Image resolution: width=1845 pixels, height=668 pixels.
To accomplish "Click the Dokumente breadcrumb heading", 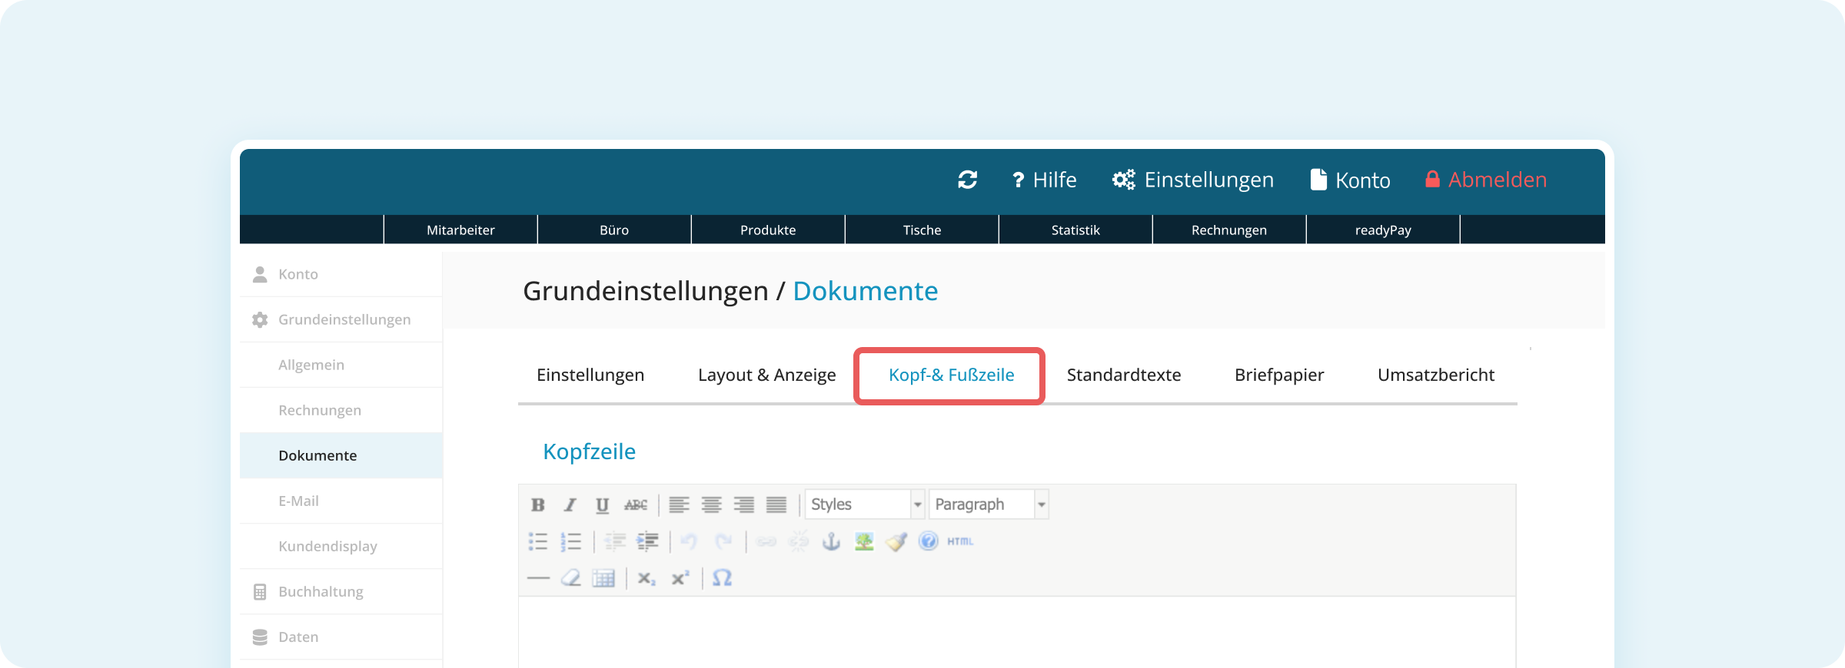I will point(866,291).
